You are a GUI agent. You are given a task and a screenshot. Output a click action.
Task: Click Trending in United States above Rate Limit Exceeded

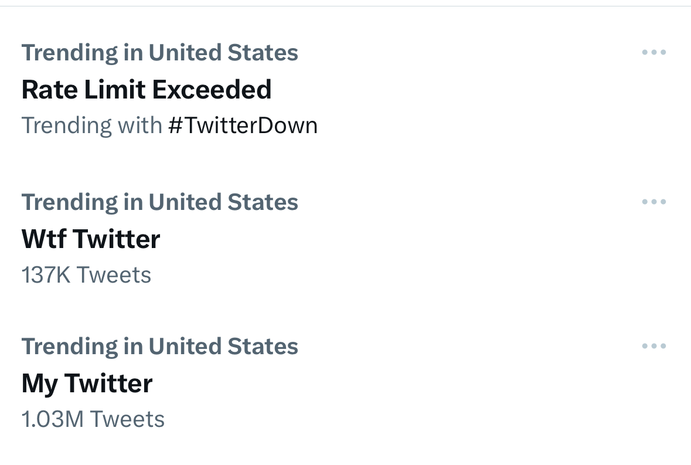point(159,53)
